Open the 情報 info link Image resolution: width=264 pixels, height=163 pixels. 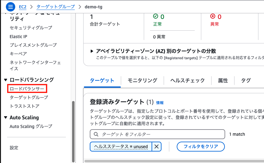pos(160,103)
